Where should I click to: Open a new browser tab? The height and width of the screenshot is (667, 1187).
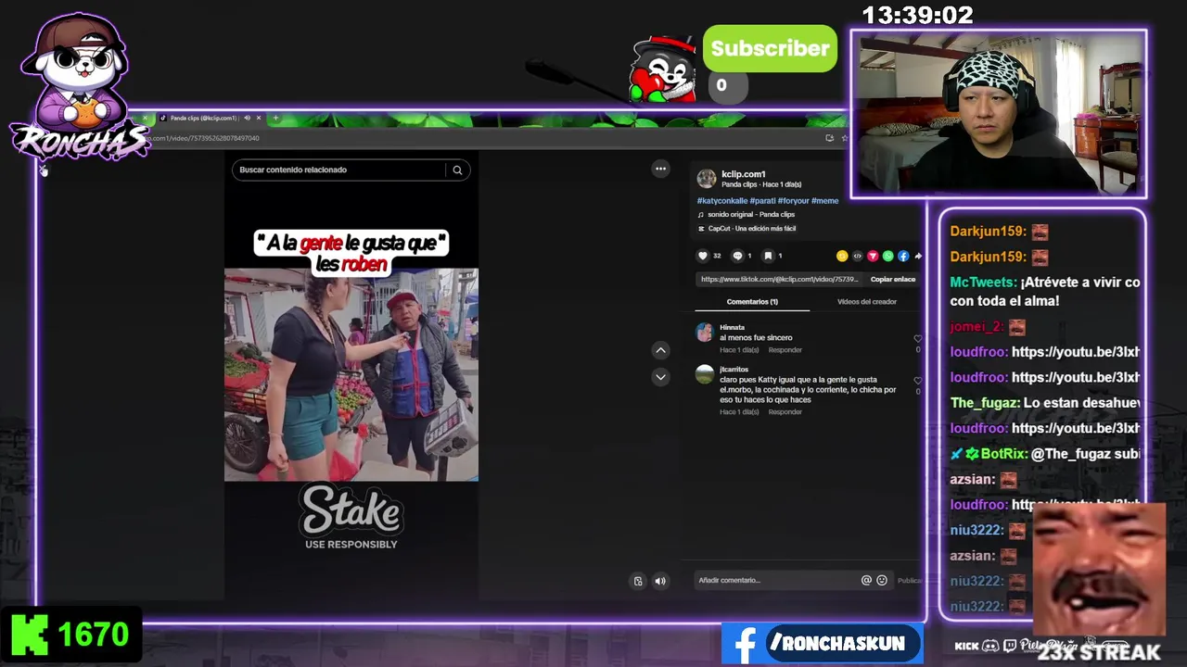[275, 118]
